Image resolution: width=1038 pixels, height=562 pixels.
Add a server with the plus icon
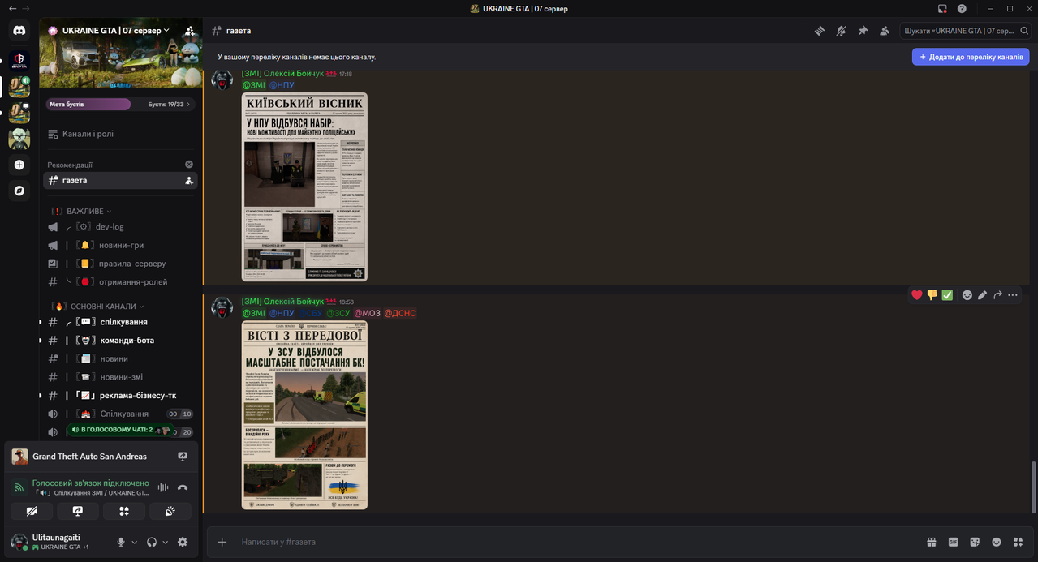pos(19,165)
